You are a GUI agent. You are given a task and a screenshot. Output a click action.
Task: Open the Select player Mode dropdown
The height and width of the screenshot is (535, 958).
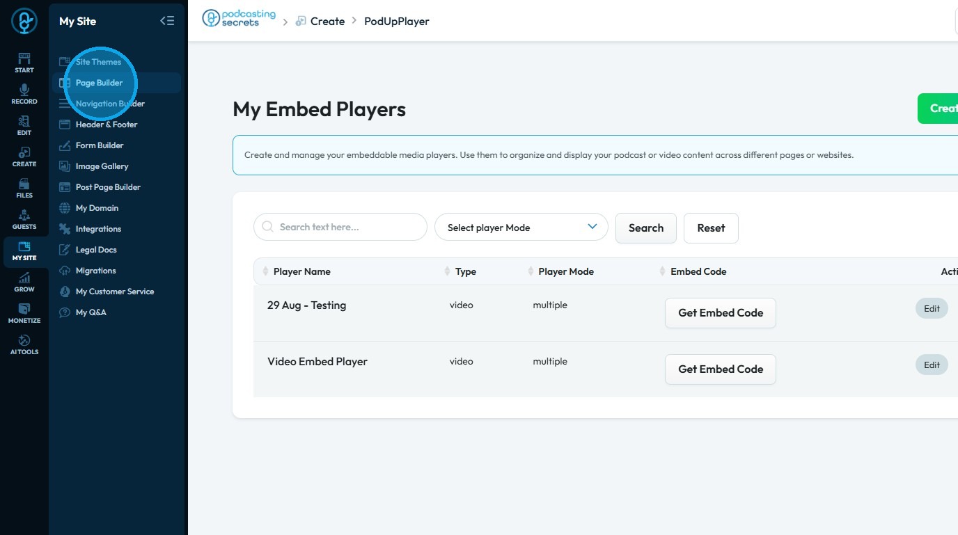pyautogui.click(x=521, y=227)
